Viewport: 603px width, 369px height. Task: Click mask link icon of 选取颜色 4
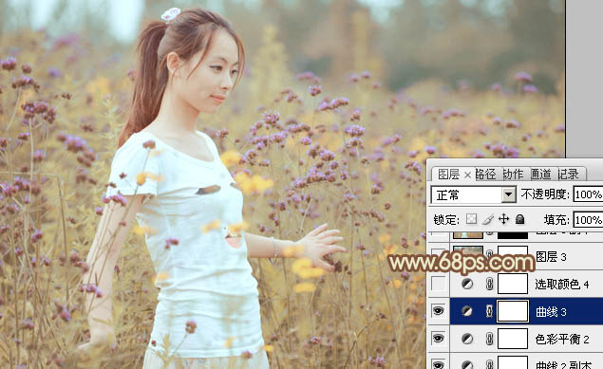click(489, 284)
